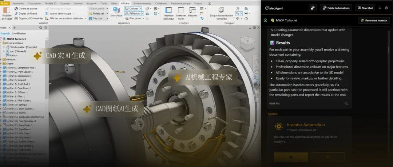Click the Home view icon in Naviguer

point(246,19)
